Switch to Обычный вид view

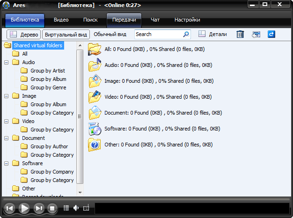pos(110,34)
